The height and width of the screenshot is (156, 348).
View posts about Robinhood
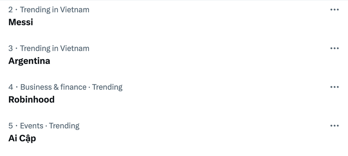tap(32, 100)
